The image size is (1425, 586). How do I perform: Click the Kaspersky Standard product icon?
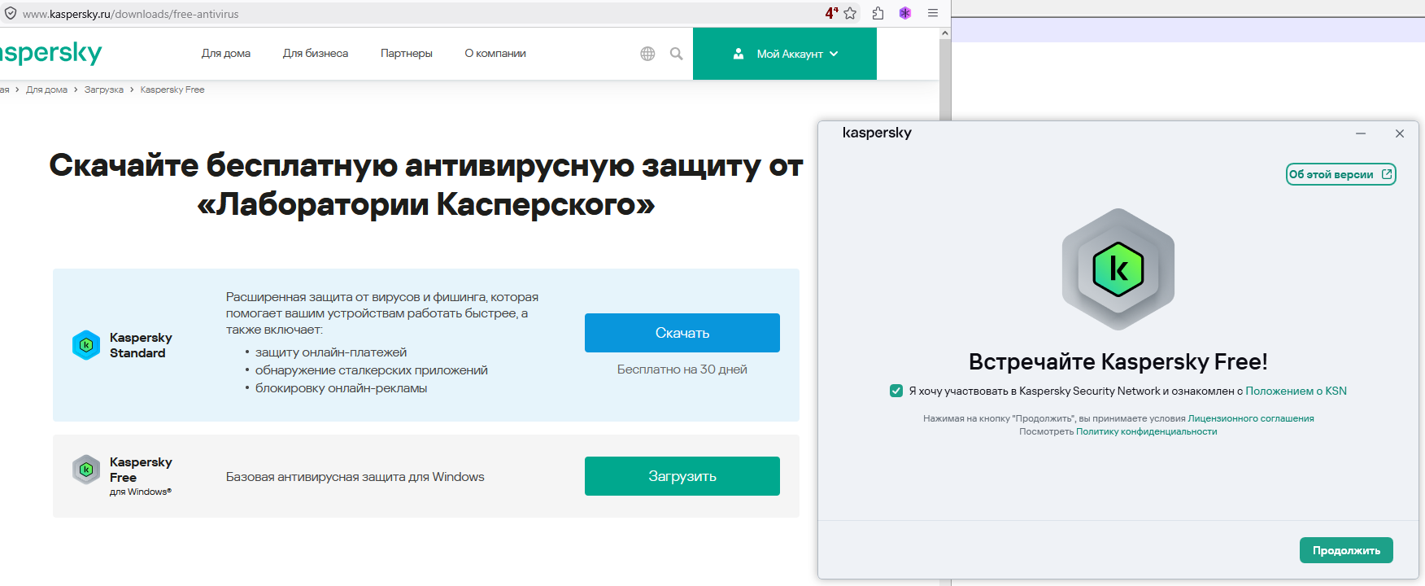tap(86, 345)
